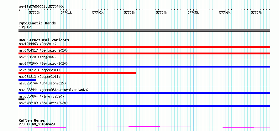
Task: Click the blue bar of nsv4228444
Action: click(x=144, y=93)
